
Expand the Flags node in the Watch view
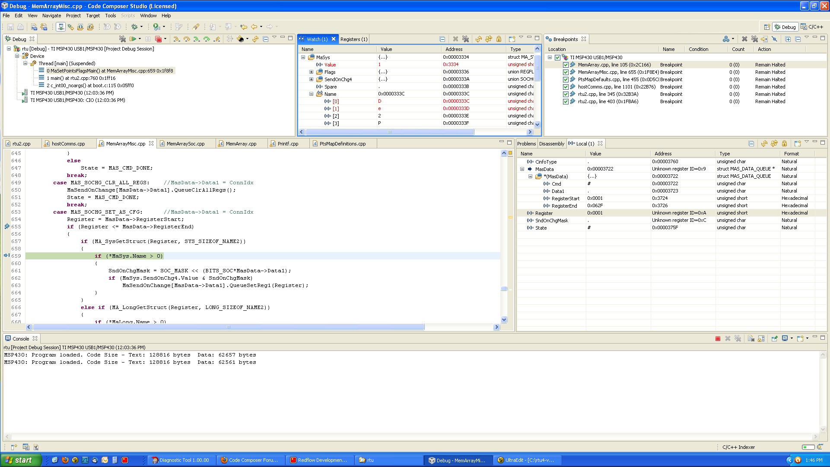pyautogui.click(x=311, y=72)
